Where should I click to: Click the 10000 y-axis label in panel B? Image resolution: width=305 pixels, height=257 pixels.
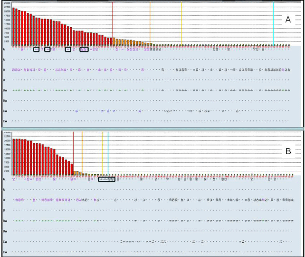pyautogui.click(x=7, y=158)
